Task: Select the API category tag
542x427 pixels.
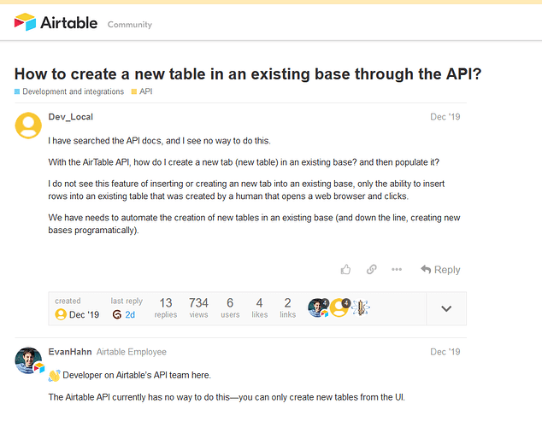Action: point(145,91)
